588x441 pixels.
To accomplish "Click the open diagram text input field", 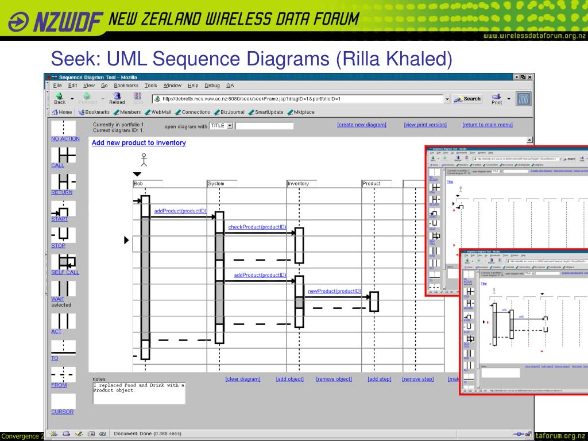I will click(x=264, y=126).
